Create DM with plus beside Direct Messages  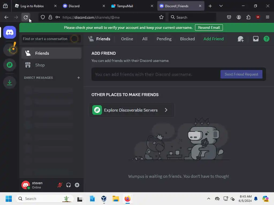tap(79, 78)
